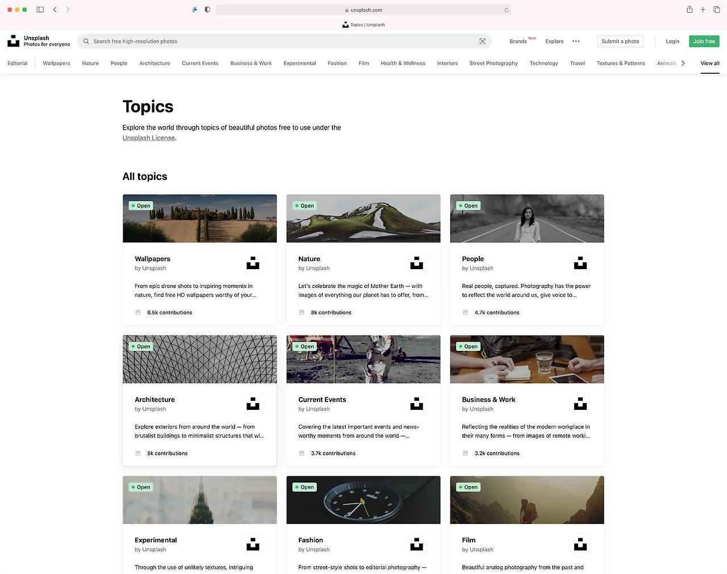Screen dimensions: 727x574
Task: Focus the search free high-resolution photos field
Action: (x=284, y=41)
